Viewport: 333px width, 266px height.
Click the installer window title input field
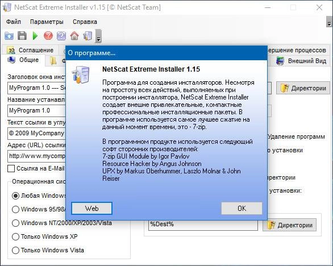pos(36,88)
